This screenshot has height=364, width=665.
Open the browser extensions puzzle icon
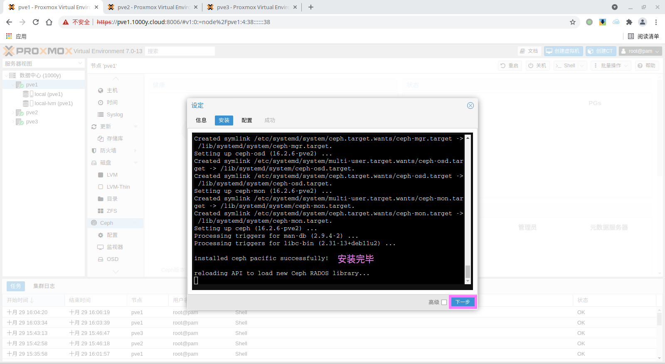click(629, 22)
